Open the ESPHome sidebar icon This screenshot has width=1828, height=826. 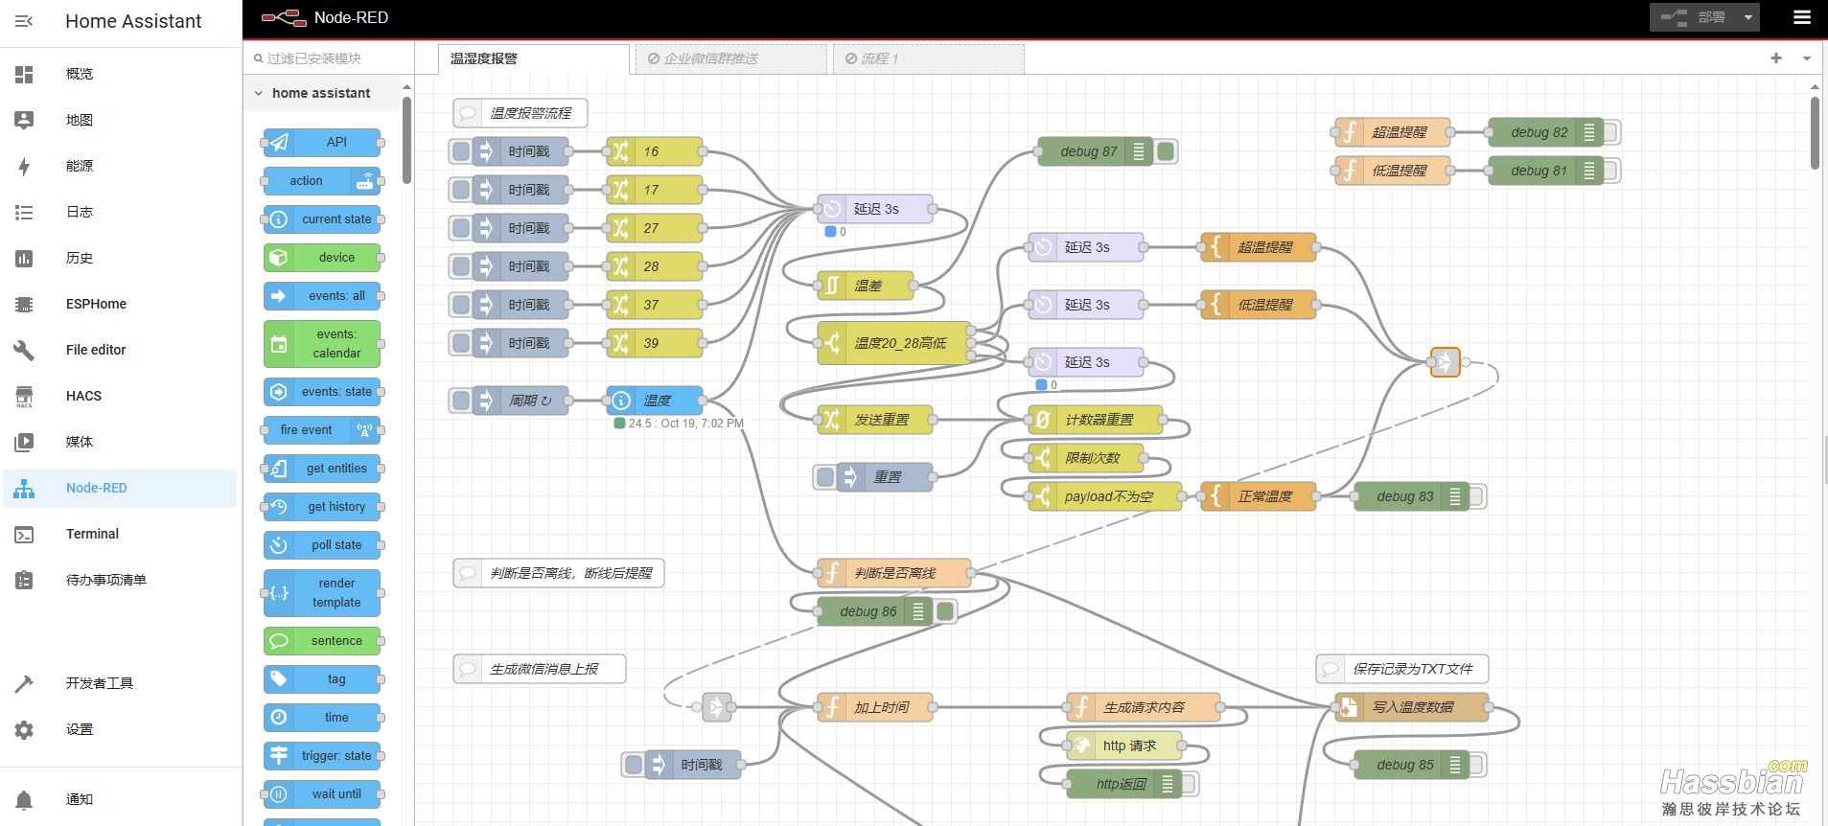point(24,304)
